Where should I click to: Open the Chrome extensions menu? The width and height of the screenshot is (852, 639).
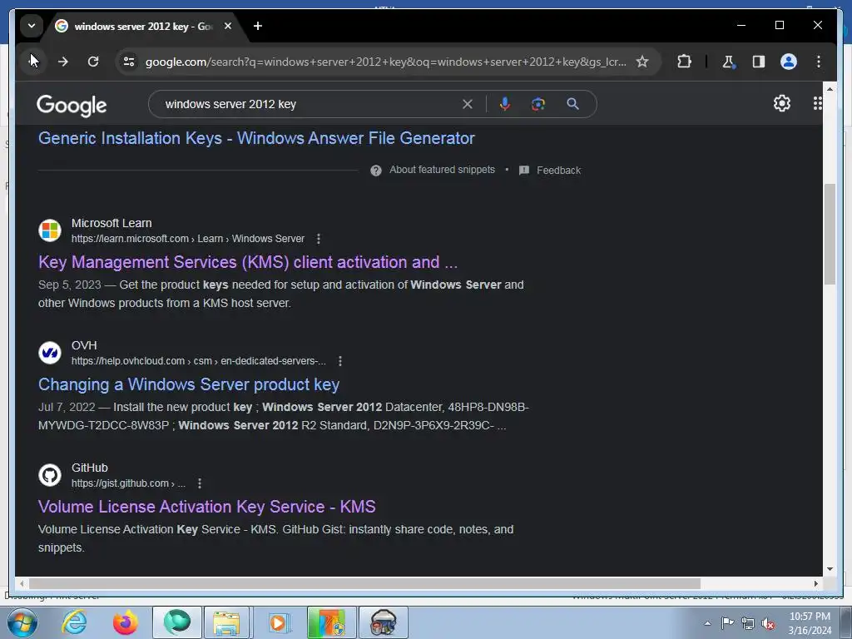click(684, 62)
